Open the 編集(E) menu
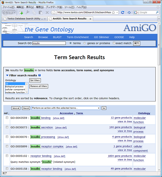Screen dimensions: 162x177 pyautogui.click(x=20, y=7)
